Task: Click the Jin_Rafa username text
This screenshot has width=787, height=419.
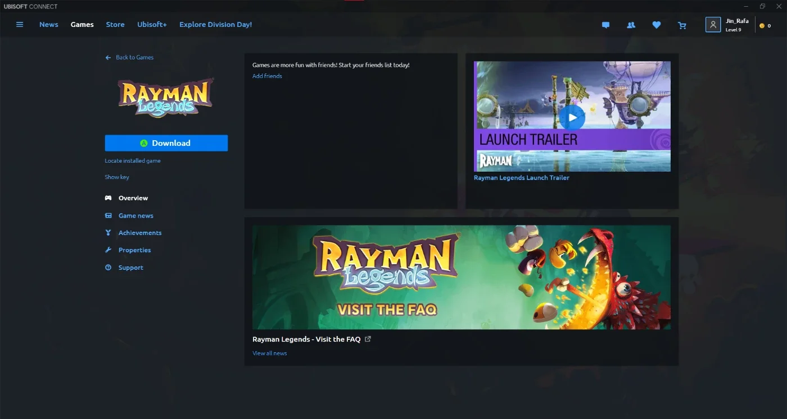Action: point(737,21)
